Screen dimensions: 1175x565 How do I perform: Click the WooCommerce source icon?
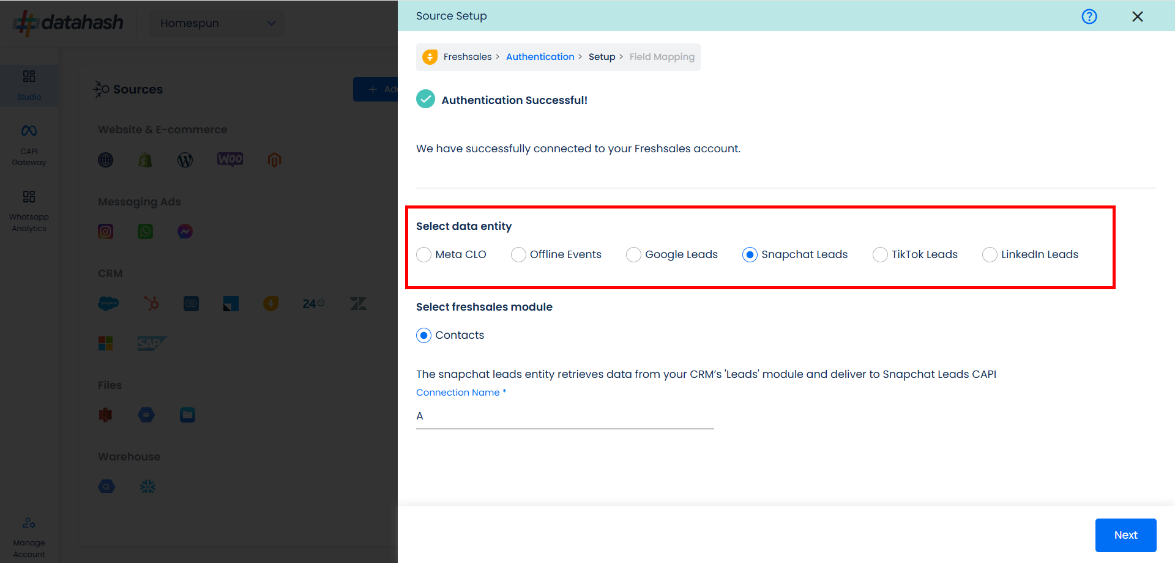click(230, 160)
